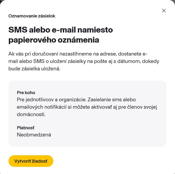
Task: Click the 'Pre koho' label
Action: coord(26,93)
